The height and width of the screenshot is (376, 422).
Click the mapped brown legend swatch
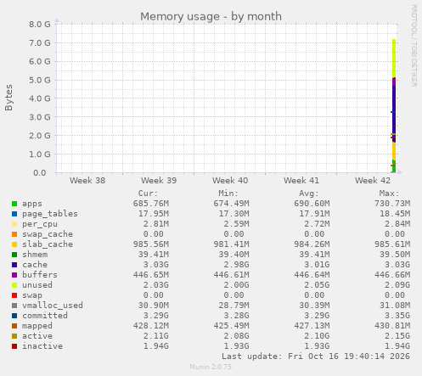[14, 326]
